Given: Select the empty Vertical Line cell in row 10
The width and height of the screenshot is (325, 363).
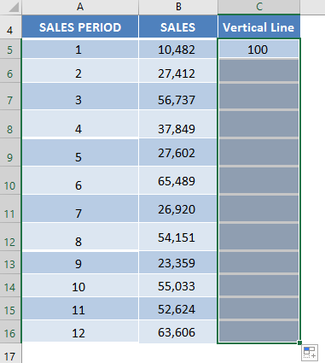Looking at the screenshot, I should [258, 180].
